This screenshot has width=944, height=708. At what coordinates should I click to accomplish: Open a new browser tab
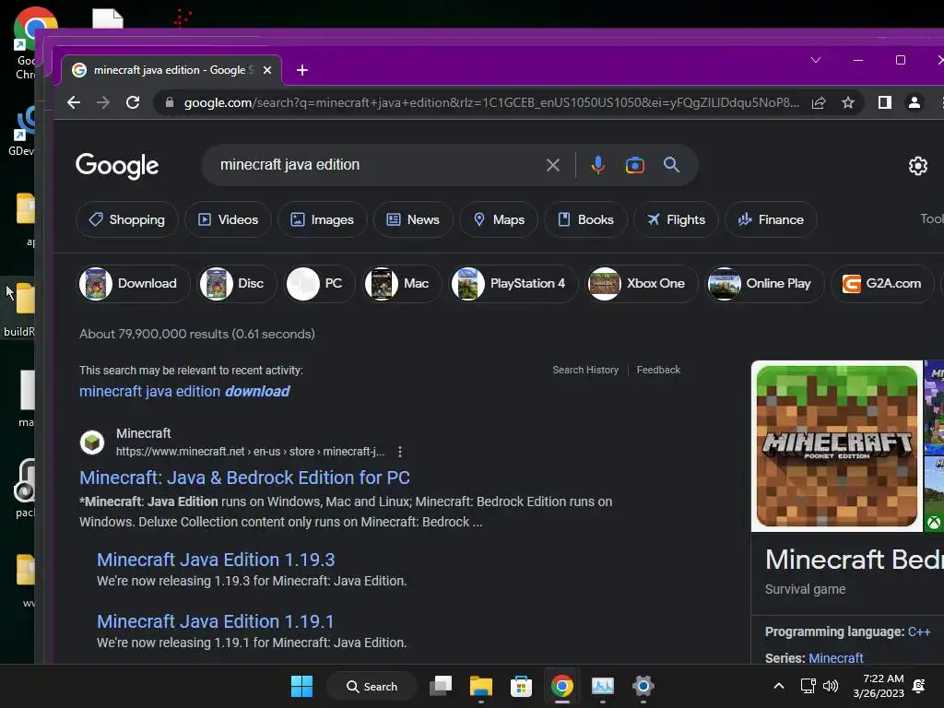[x=302, y=70]
